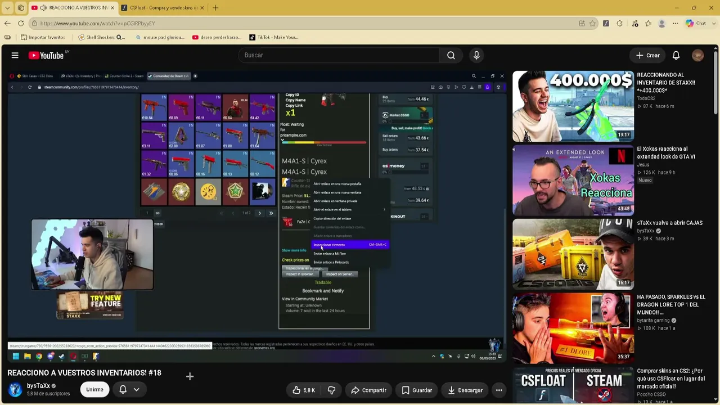720x405 pixels.
Task: Open Comprar skins en CS2 video title
Action: 670,379
